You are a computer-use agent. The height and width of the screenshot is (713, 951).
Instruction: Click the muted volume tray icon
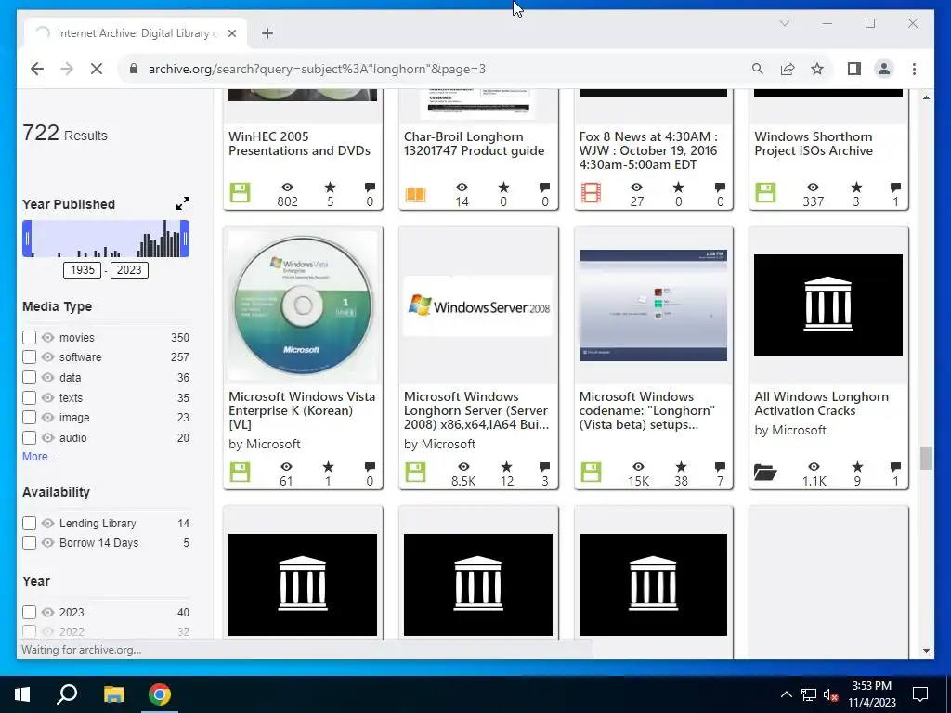[830, 694]
